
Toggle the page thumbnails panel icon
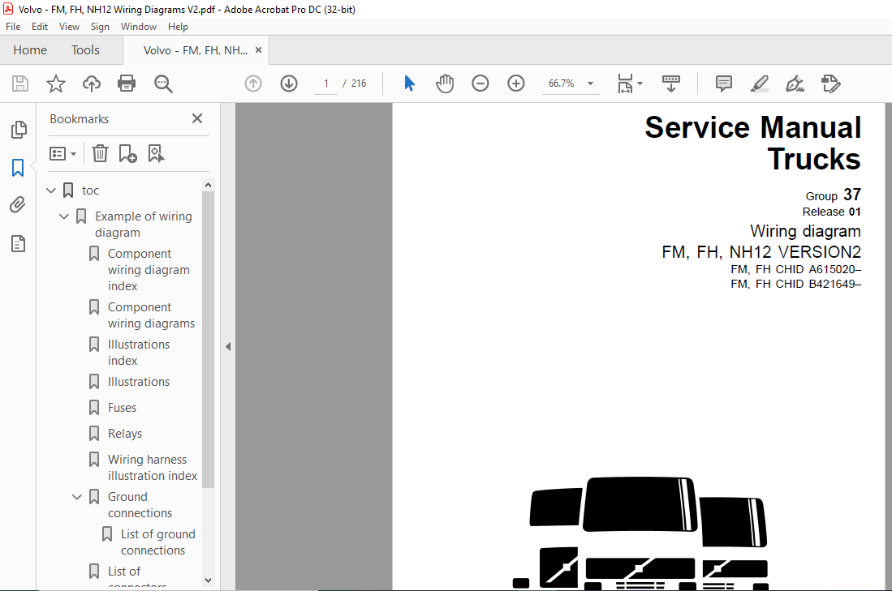(18, 130)
